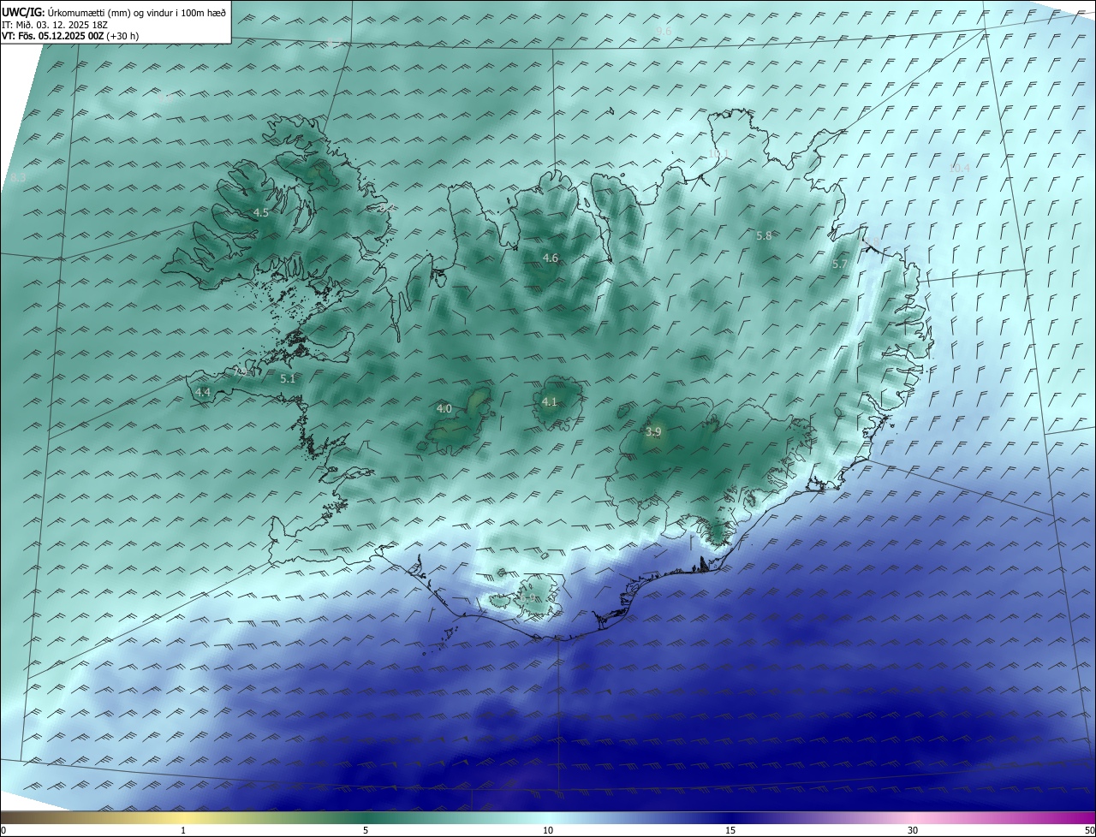Click the 4.4 value label at the peninsula tip

click(203, 392)
